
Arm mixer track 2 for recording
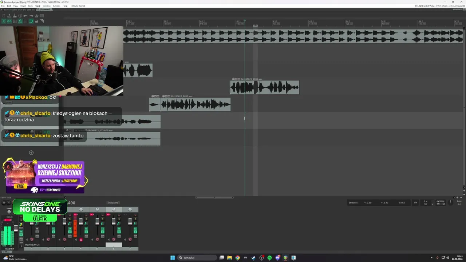pos(48,239)
